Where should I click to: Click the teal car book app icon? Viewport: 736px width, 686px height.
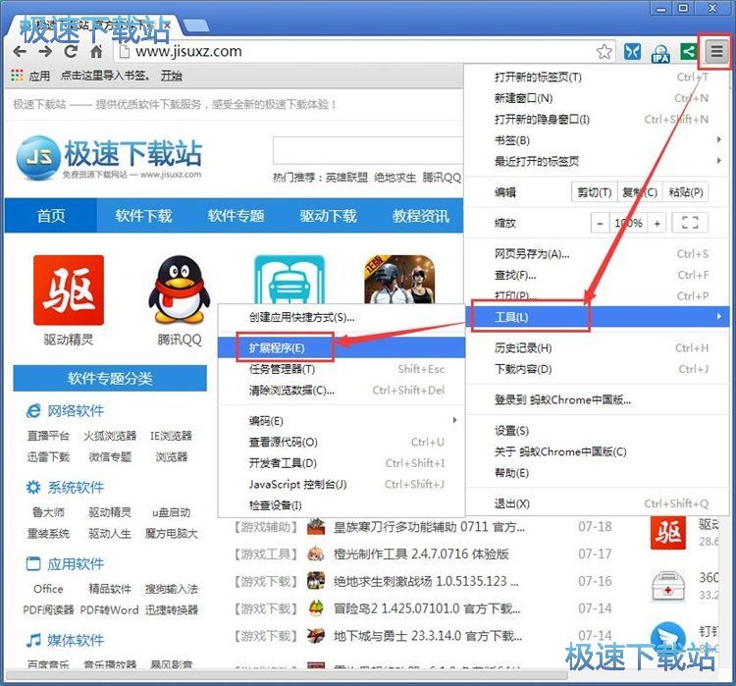tap(289, 280)
